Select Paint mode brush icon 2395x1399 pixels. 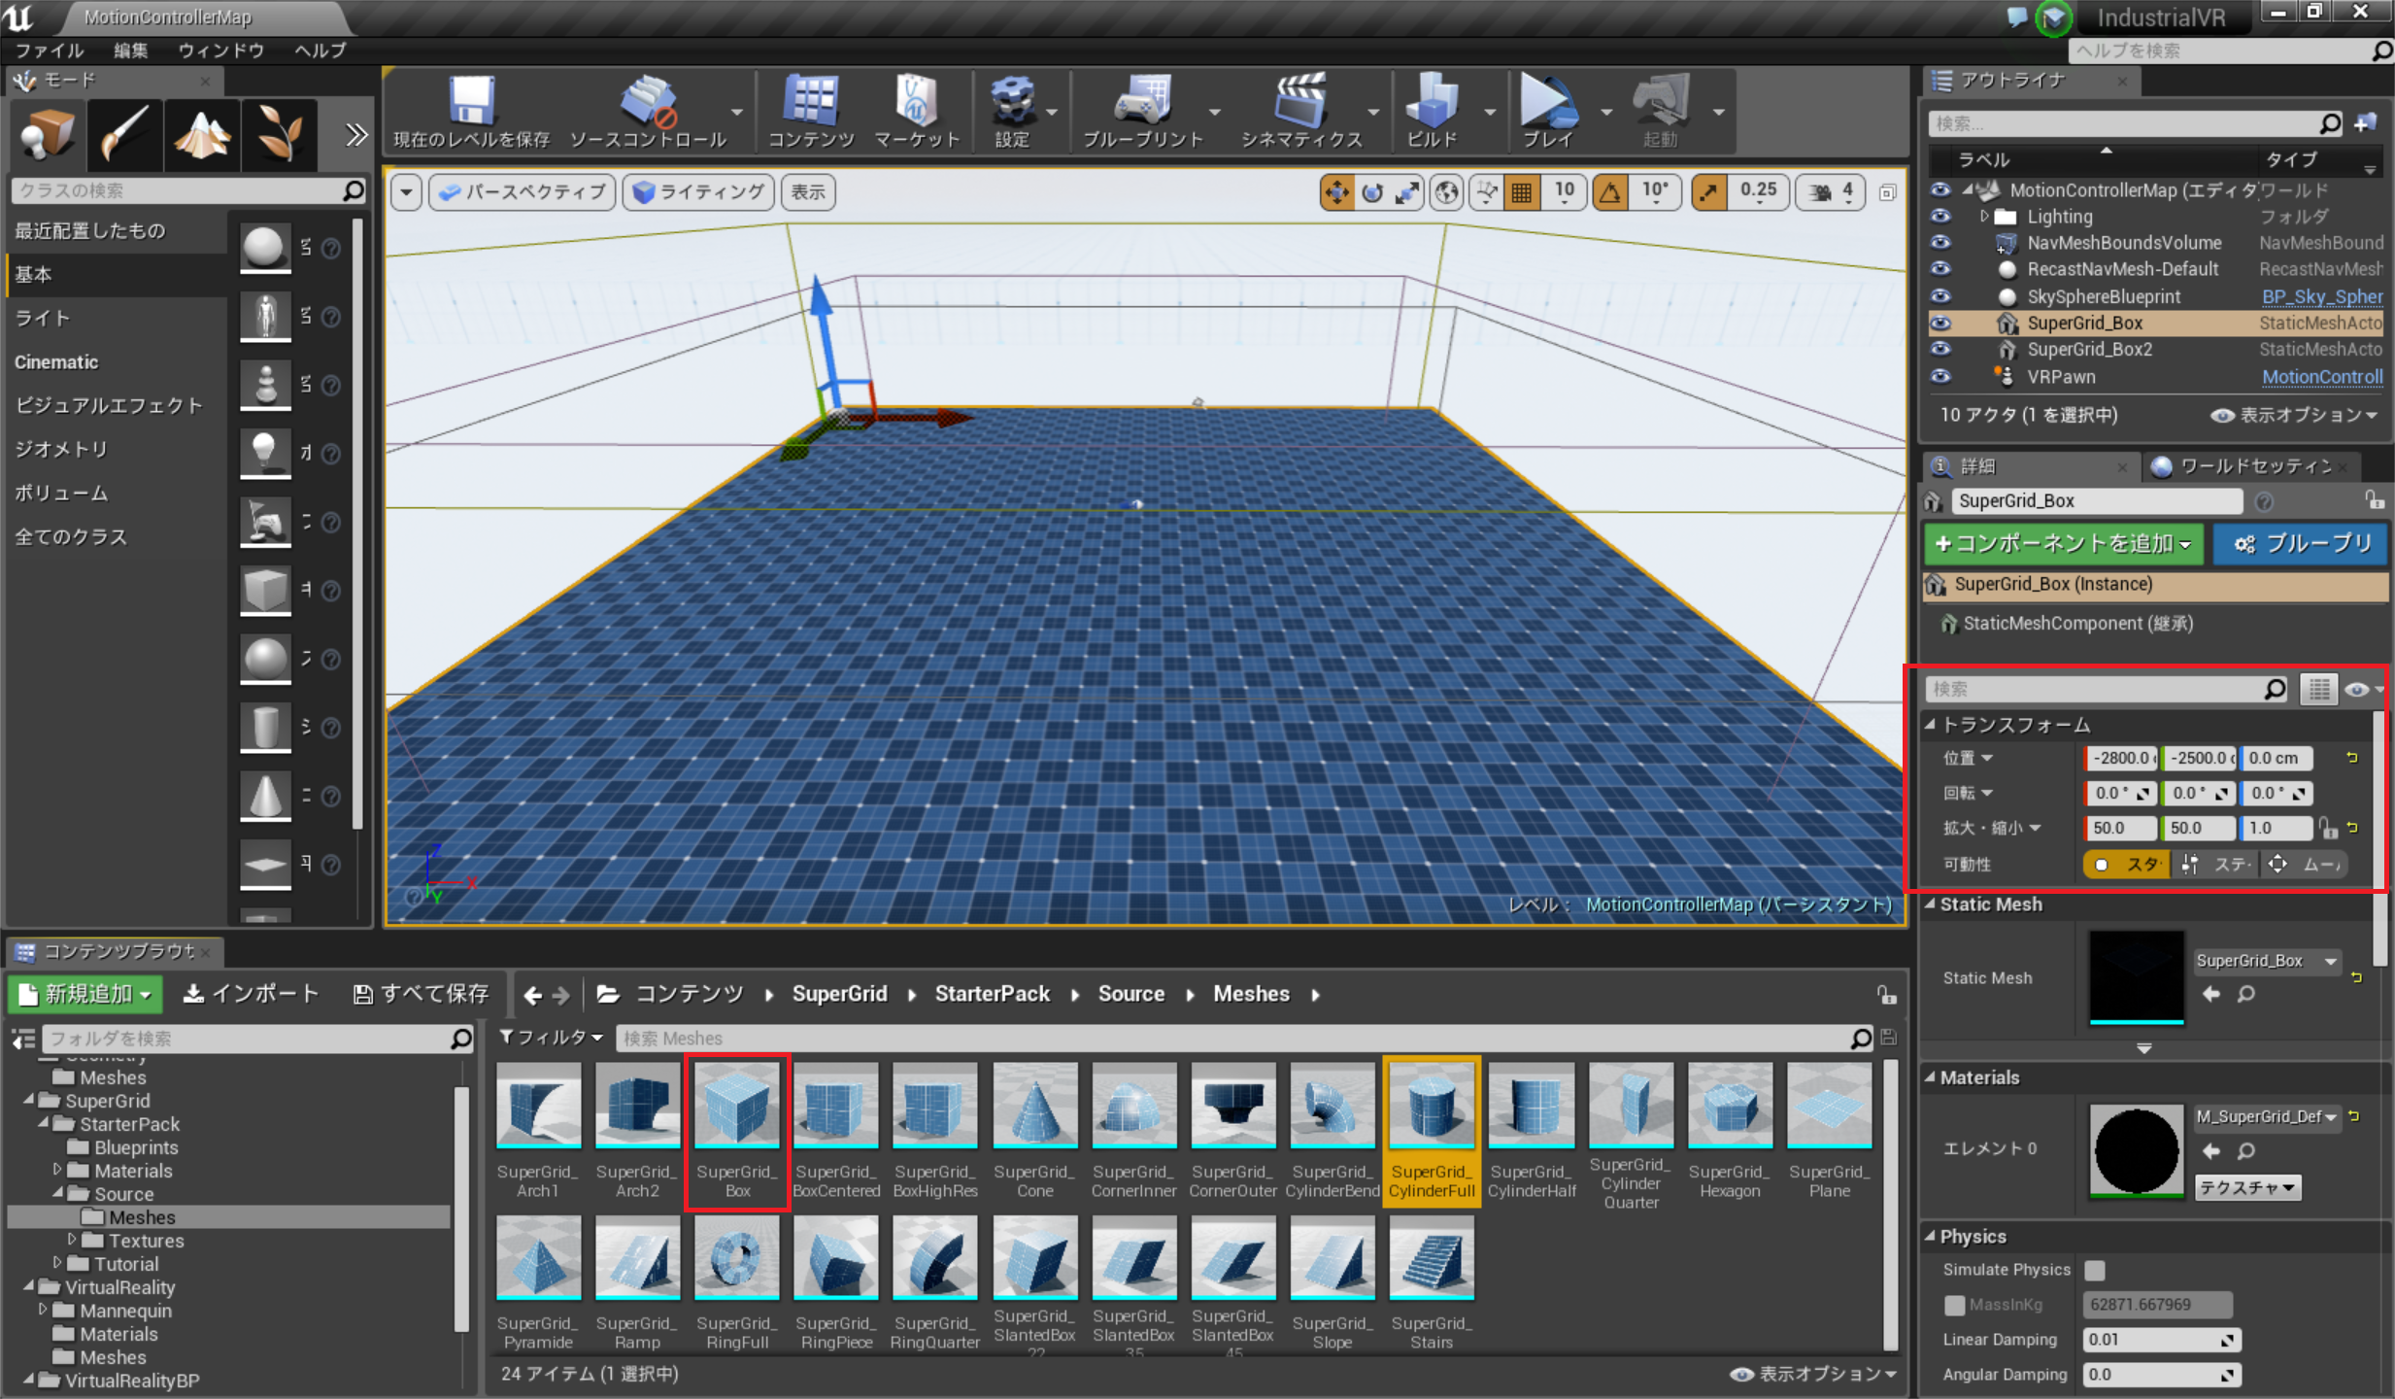pos(124,134)
